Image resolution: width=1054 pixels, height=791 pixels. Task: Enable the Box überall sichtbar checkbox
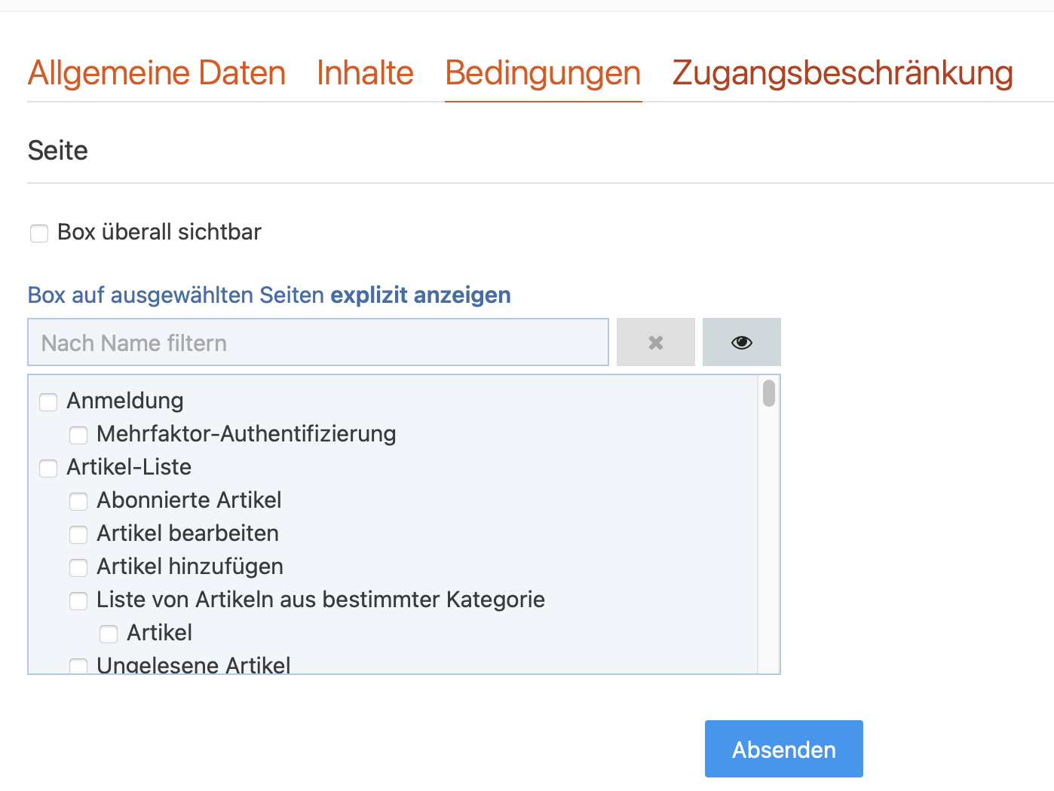[x=39, y=234]
